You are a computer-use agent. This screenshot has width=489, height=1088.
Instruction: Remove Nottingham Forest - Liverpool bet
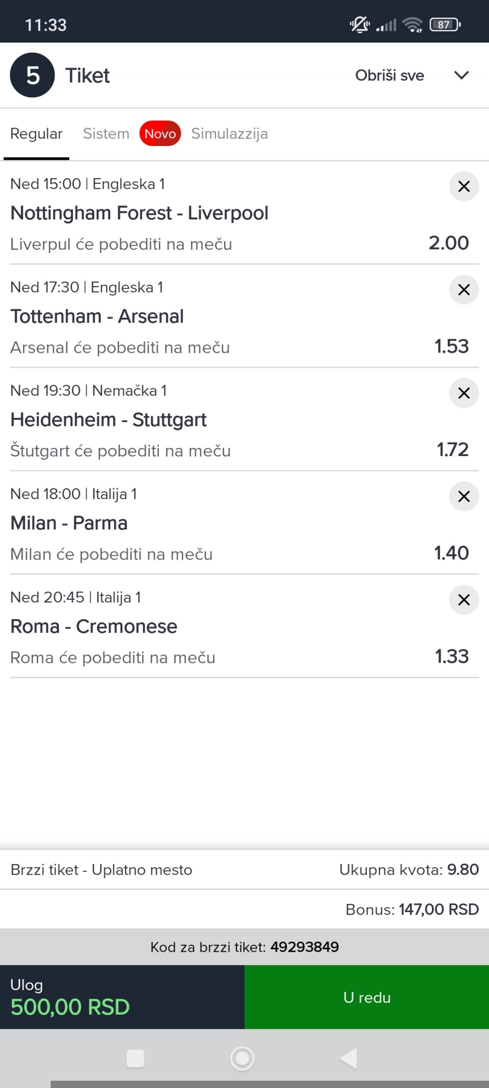(464, 187)
